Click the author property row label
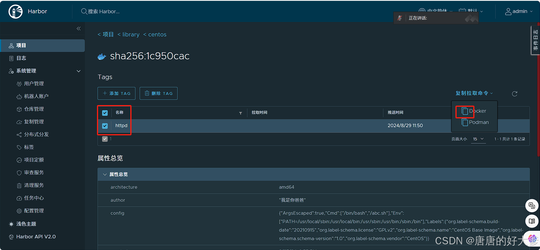Image resolution: width=540 pixels, height=250 pixels. click(x=118, y=200)
